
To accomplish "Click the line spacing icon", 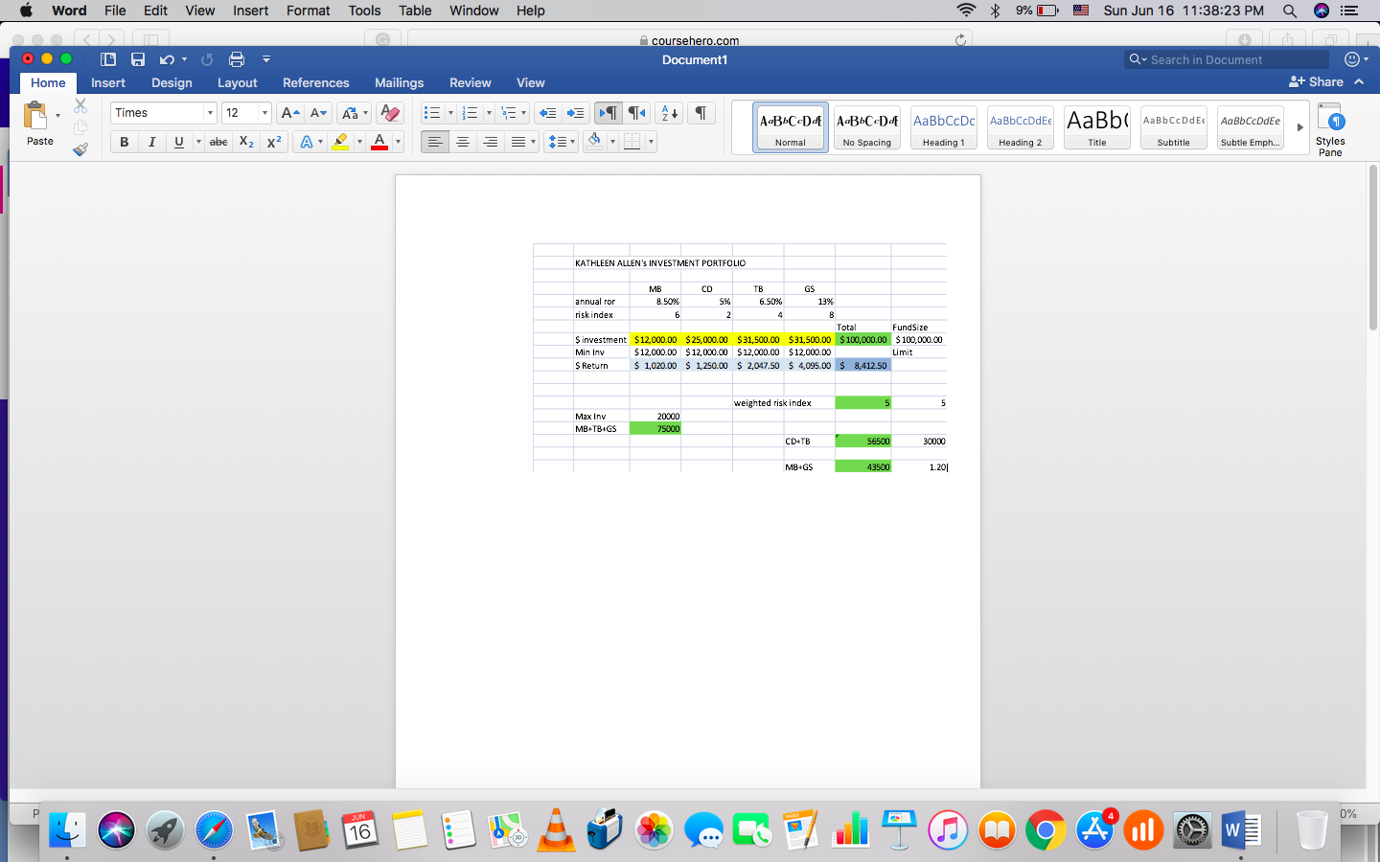I will pos(557,142).
